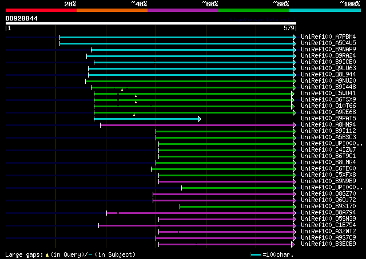
Task: Open the UniRef100_B9ICE0 entry label
Action: [328, 62]
